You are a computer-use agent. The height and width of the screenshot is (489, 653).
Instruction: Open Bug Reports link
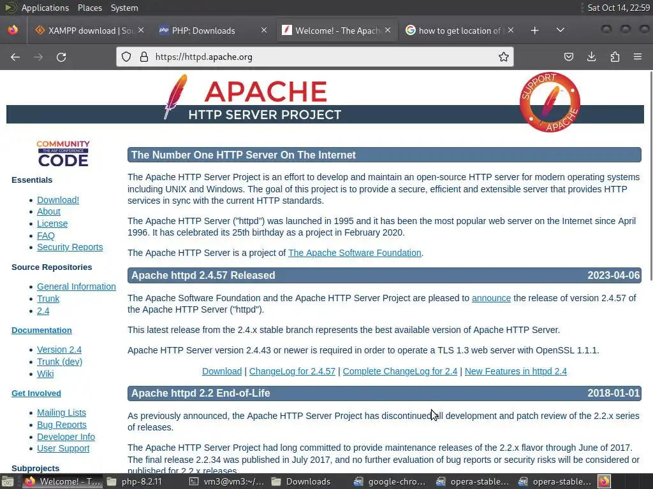coord(62,425)
